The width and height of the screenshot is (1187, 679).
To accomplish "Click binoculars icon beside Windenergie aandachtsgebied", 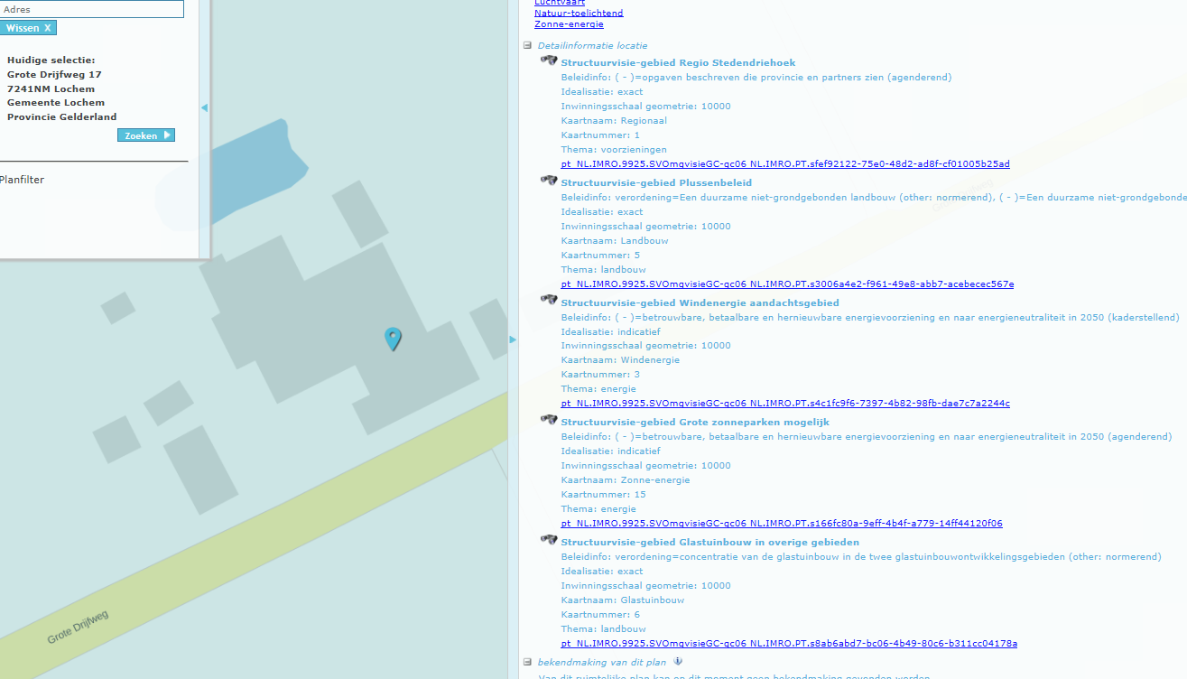I will click(549, 300).
